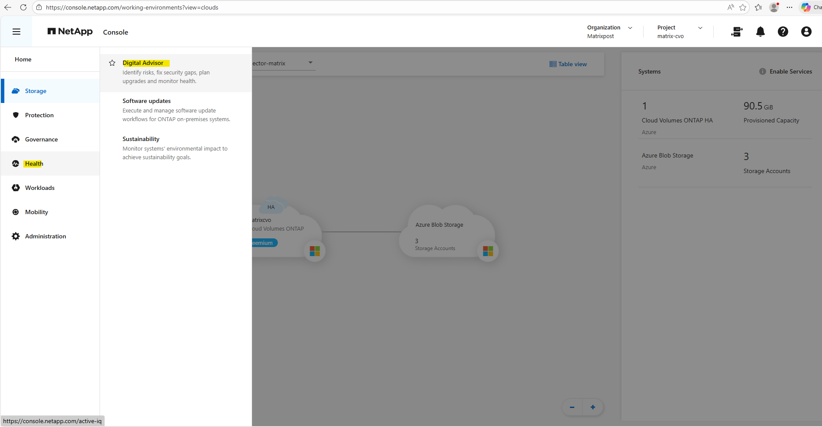
Task: Open the Copilot chat icon
Action: tap(806, 7)
